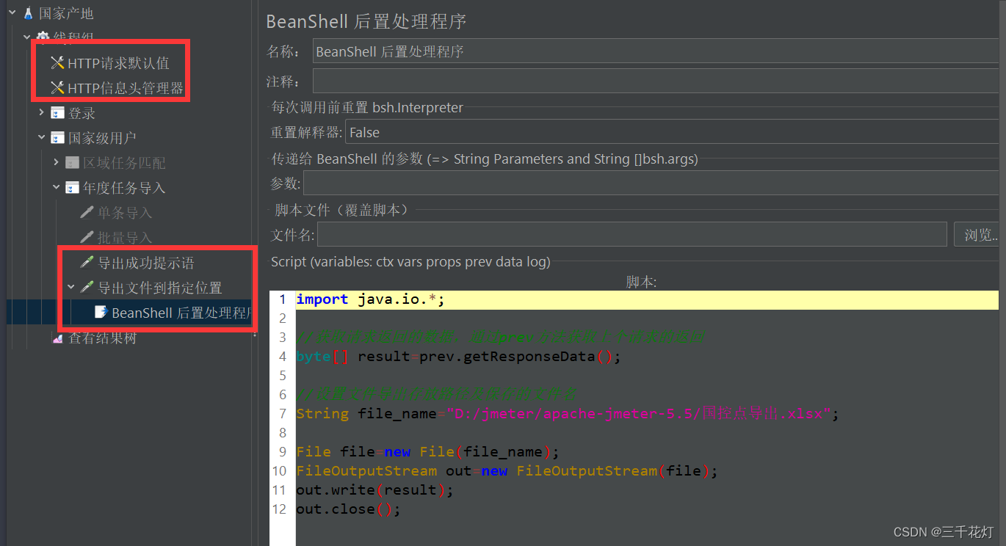Image resolution: width=1006 pixels, height=546 pixels.
Task: Open the 重置解释器 False combo box
Action: [x=672, y=133]
